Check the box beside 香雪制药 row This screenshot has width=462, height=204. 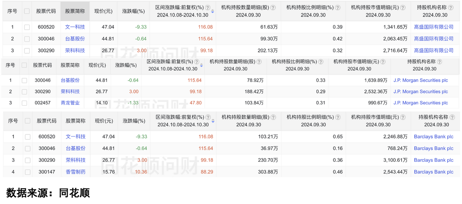point(27,172)
